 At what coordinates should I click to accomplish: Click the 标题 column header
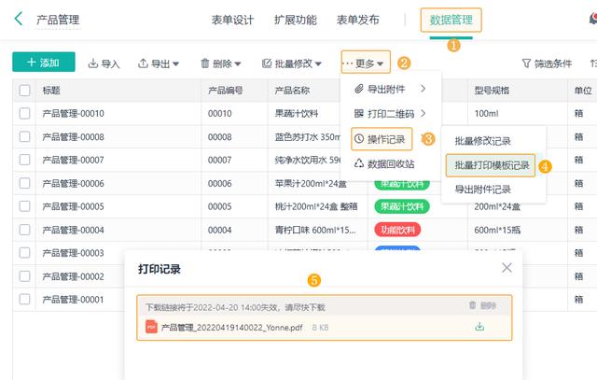tap(51, 91)
